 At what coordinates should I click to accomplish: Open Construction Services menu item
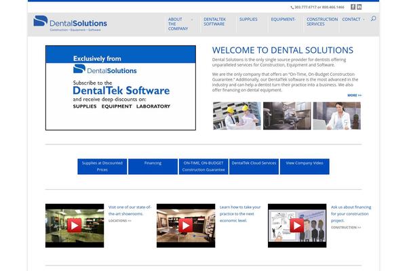coord(322,22)
